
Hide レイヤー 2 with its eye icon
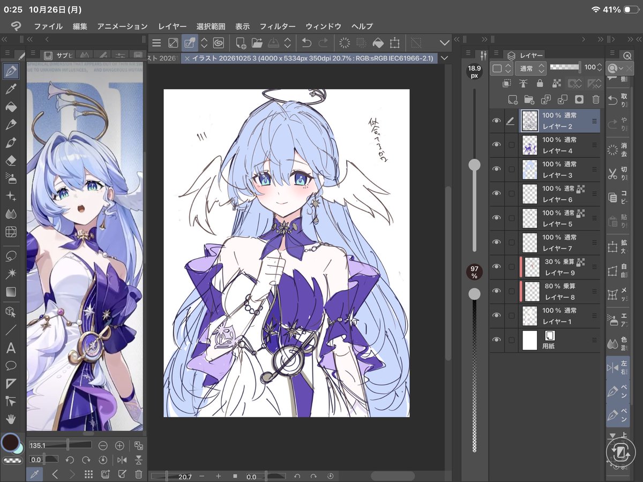pos(496,121)
